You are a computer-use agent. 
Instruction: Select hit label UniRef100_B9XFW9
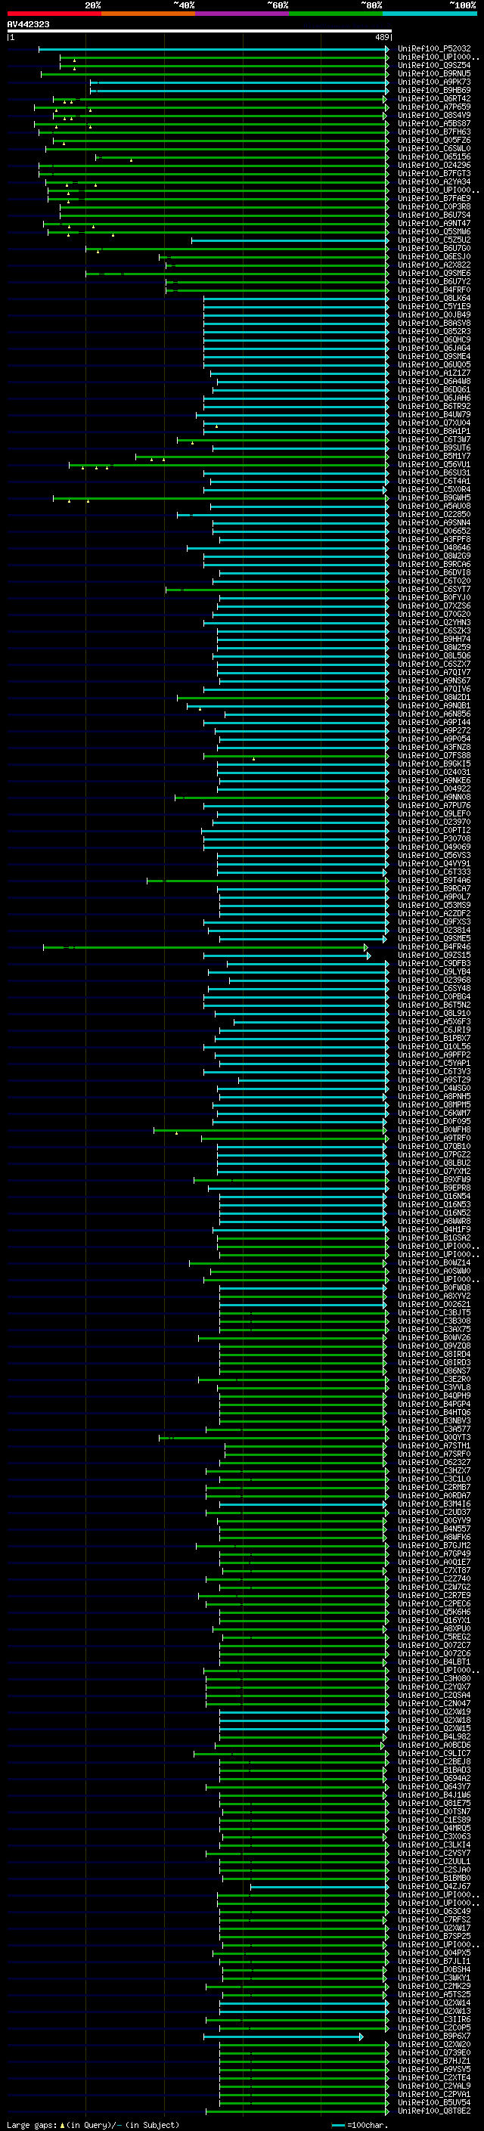click(x=434, y=1180)
